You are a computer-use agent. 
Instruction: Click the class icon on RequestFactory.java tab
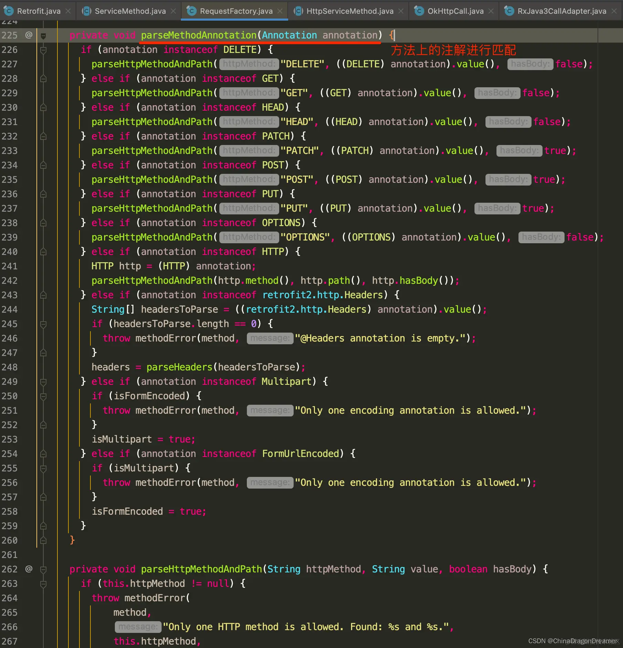(x=191, y=11)
